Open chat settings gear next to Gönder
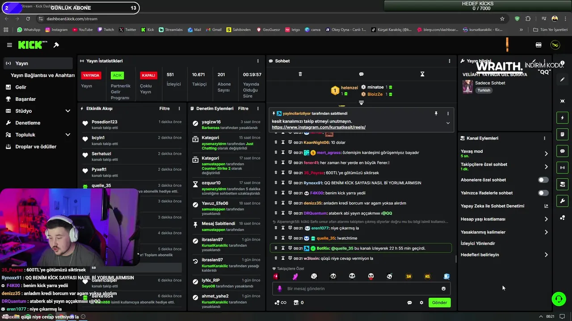This screenshot has height=321, width=572. 421,303
